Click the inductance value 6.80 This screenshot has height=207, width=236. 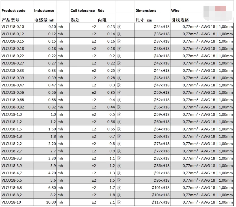point(45,188)
